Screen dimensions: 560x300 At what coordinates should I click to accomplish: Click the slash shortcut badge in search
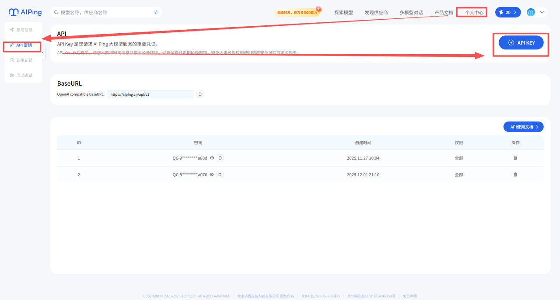(156, 12)
